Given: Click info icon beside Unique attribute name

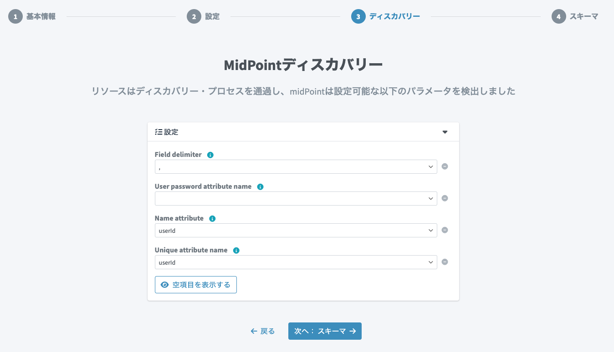Looking at the screenshot, I should [x=236, y=251].
